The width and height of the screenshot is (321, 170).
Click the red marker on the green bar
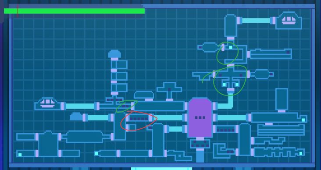[x=18, y=11]
